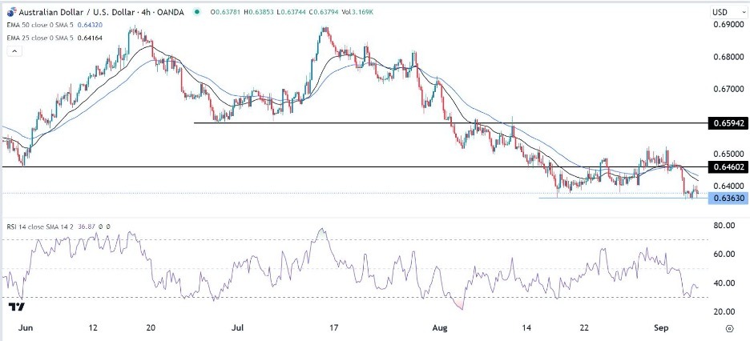
Task: Click the 0.65942 horizontal line price label
Action: [x=727, y=124]
